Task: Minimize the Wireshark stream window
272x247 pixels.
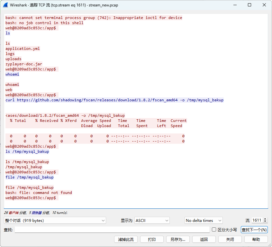Action: (235, 5)
